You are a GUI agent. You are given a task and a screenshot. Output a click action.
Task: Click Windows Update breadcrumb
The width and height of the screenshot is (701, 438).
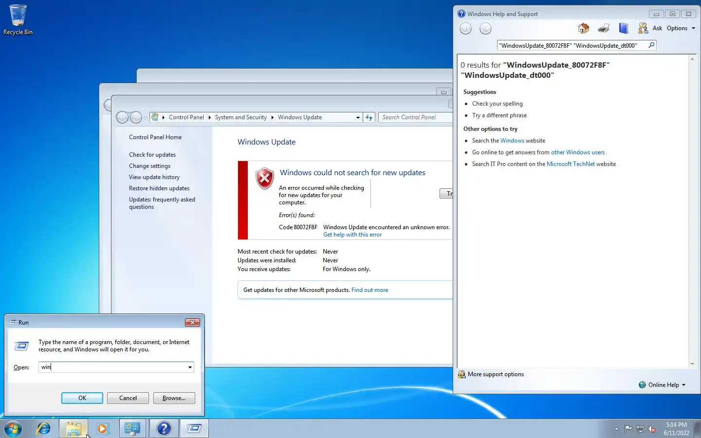300,117
